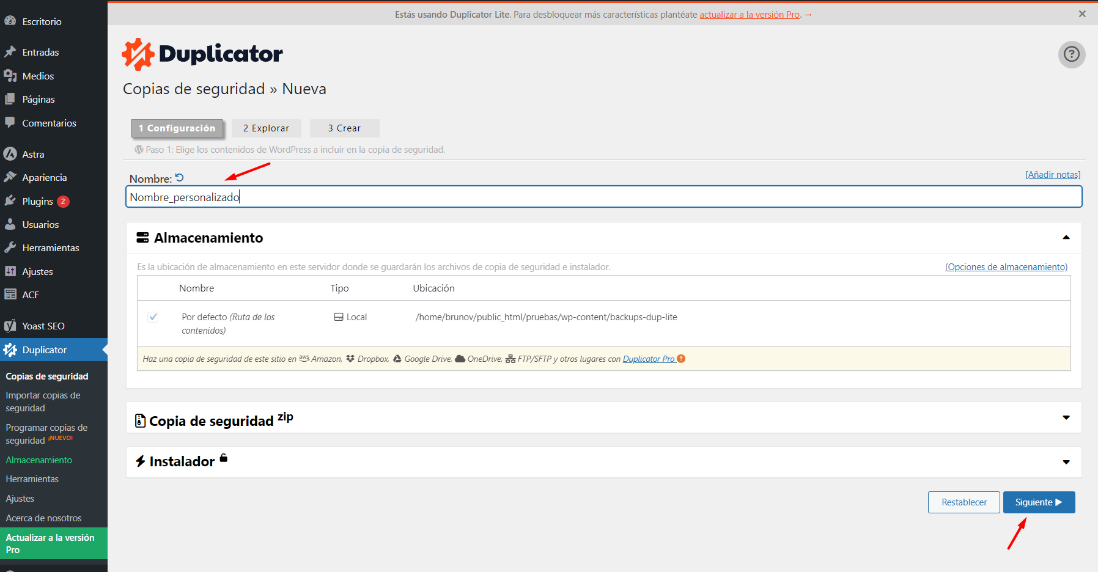Expand the Instalador panel arrow
This screenshot has width=1098, height=572.
tap(1066, 463)
